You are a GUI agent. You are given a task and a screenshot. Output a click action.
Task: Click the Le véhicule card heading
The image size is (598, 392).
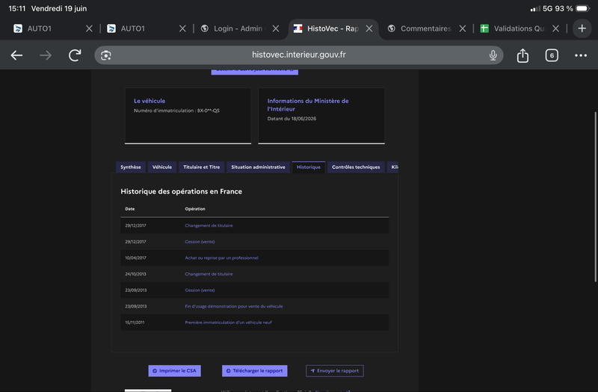[x=149, y=101]
